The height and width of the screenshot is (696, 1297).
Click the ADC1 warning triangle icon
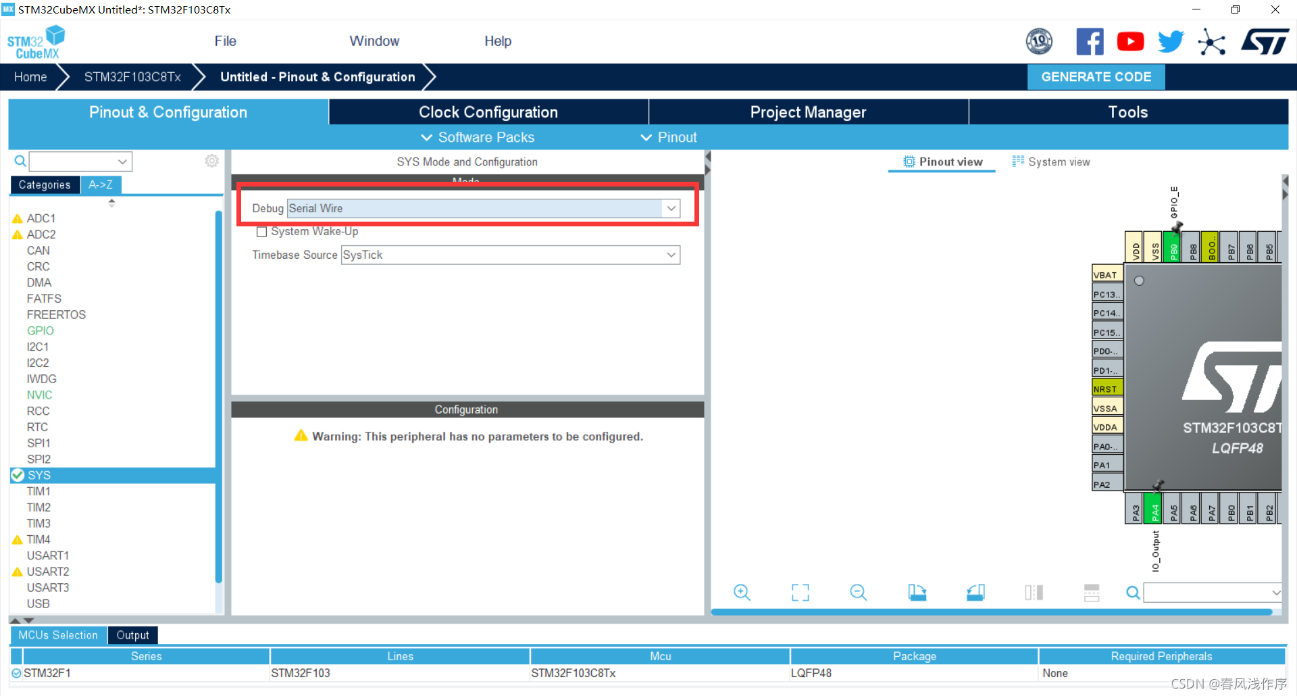(x=18, y=218)
